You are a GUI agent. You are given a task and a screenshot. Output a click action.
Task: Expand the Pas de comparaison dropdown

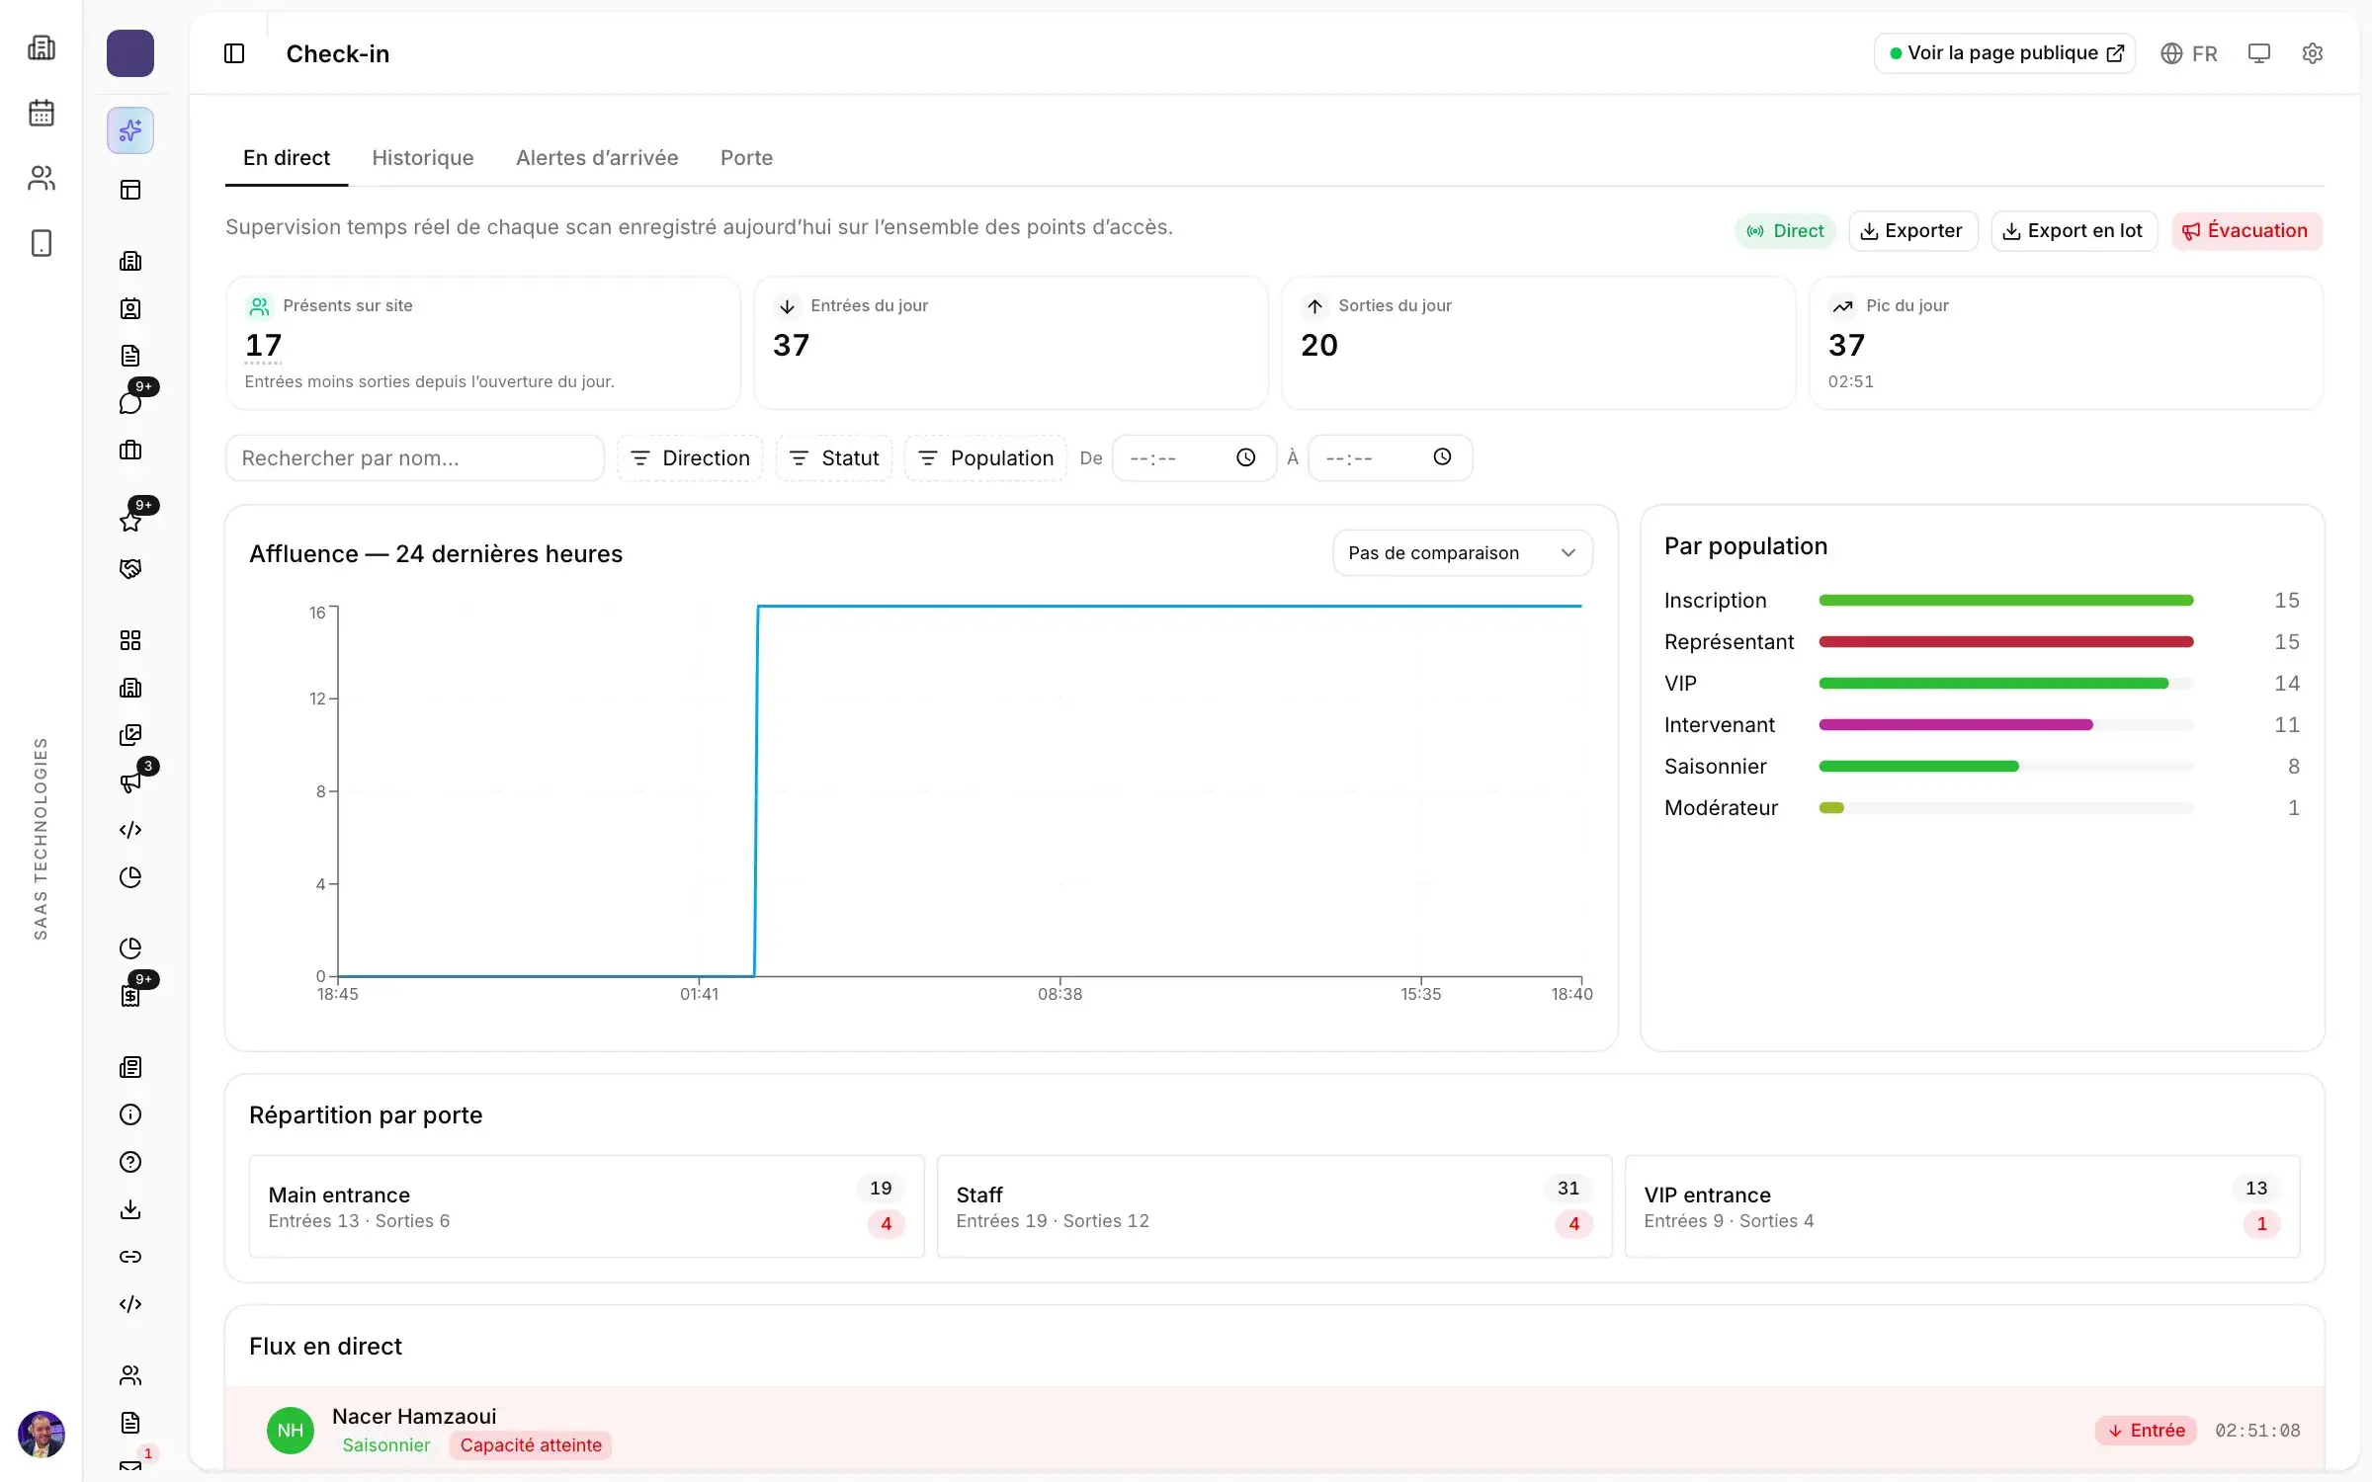click(1462, 552)
